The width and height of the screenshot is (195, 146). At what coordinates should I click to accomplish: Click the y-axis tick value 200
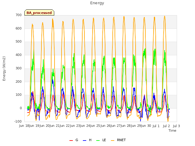19,82
